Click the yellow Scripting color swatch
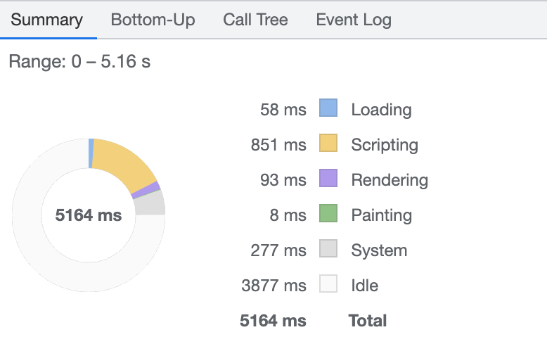This screenshot has height=363, width=547. point(328,143)
